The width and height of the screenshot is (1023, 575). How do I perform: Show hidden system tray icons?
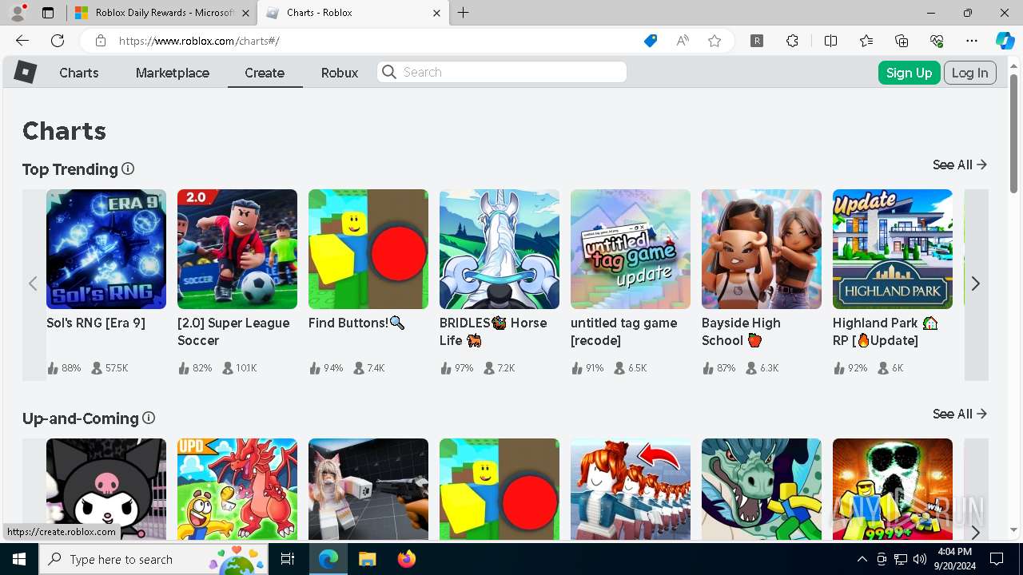862,559
